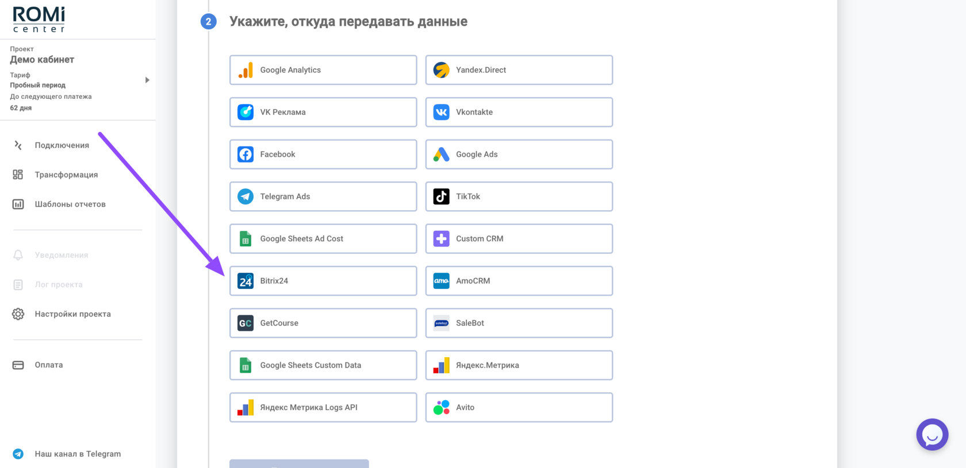Click the Google Analytics bar chart icon
Image resolution: width=966 pixels, height=468 pixels.
click(246, 70)
